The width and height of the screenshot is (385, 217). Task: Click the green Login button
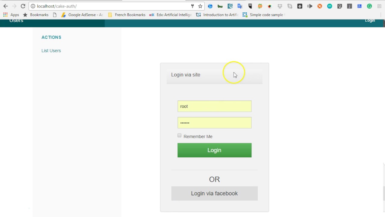[x=214, y=150]
